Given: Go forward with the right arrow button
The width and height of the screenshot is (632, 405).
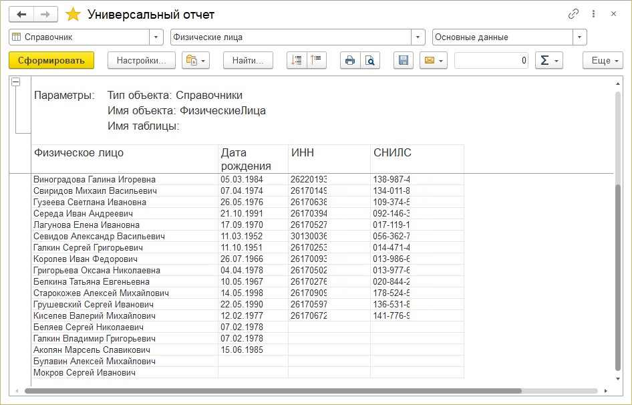Looking at the screenshot, I should click(x=45, y=15).
